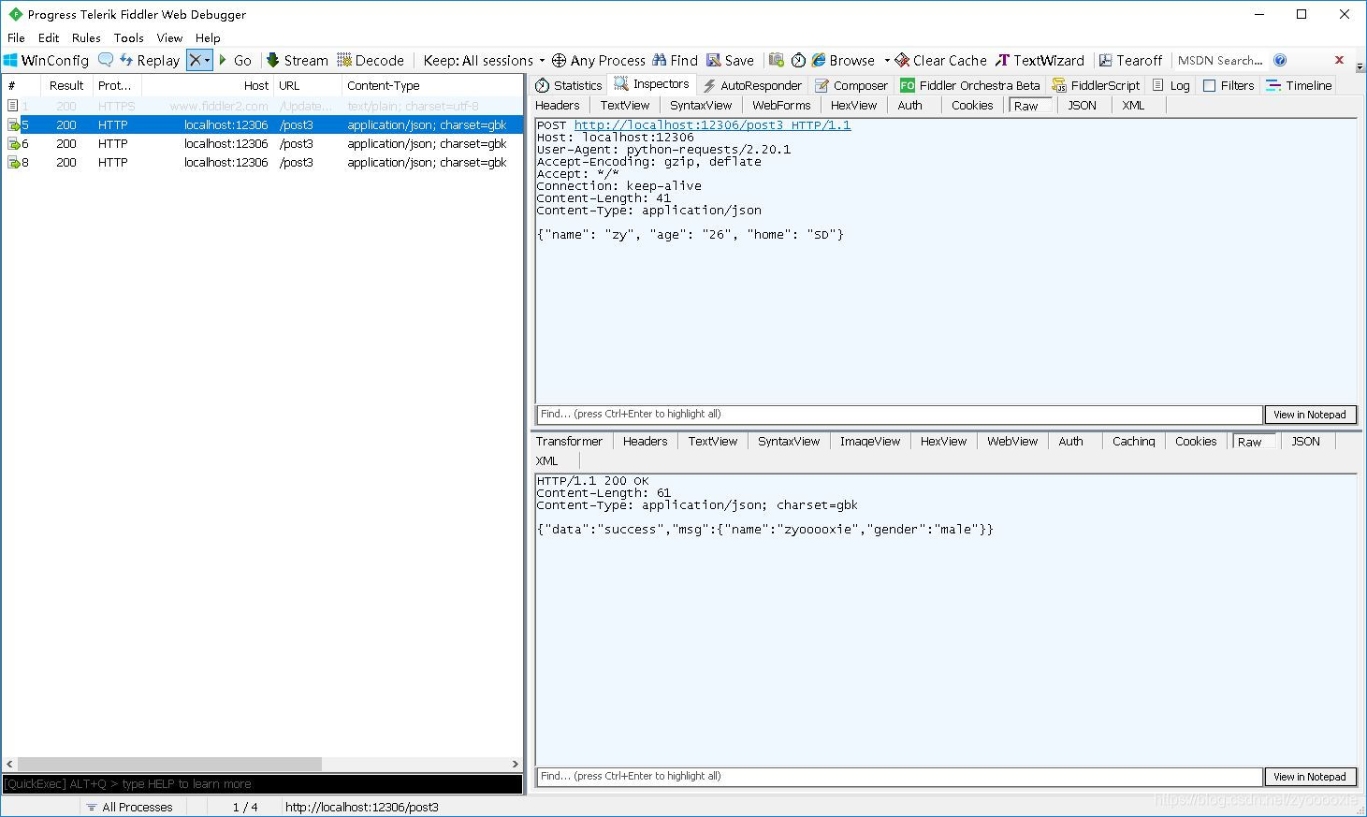Viewport: 1367px width, 817px height.
Task: Open the Timeline tab
Action: pyautogui.click(x=1299, y=85)
